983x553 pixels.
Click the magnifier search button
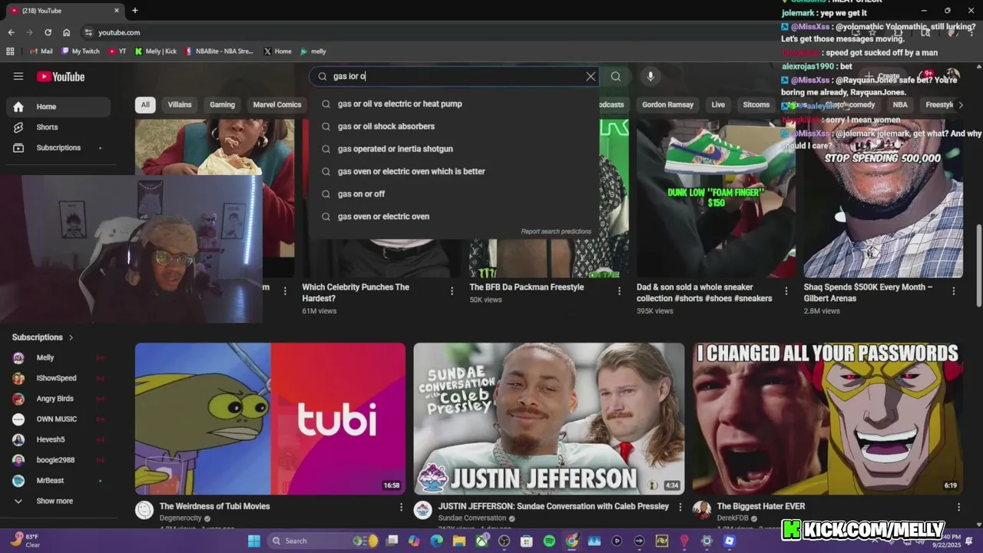615,76
